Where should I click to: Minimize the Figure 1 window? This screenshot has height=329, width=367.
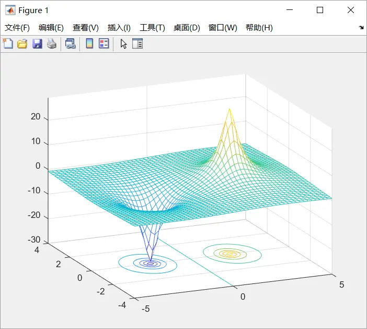point(290,10)
